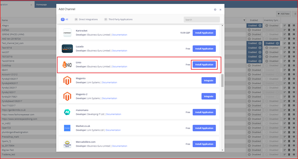Image resolution: width=298 pixels, height=159 pixels.
Task: Select the https://gardenmile.co.uk row name
Action: click(x=14, y=110)
